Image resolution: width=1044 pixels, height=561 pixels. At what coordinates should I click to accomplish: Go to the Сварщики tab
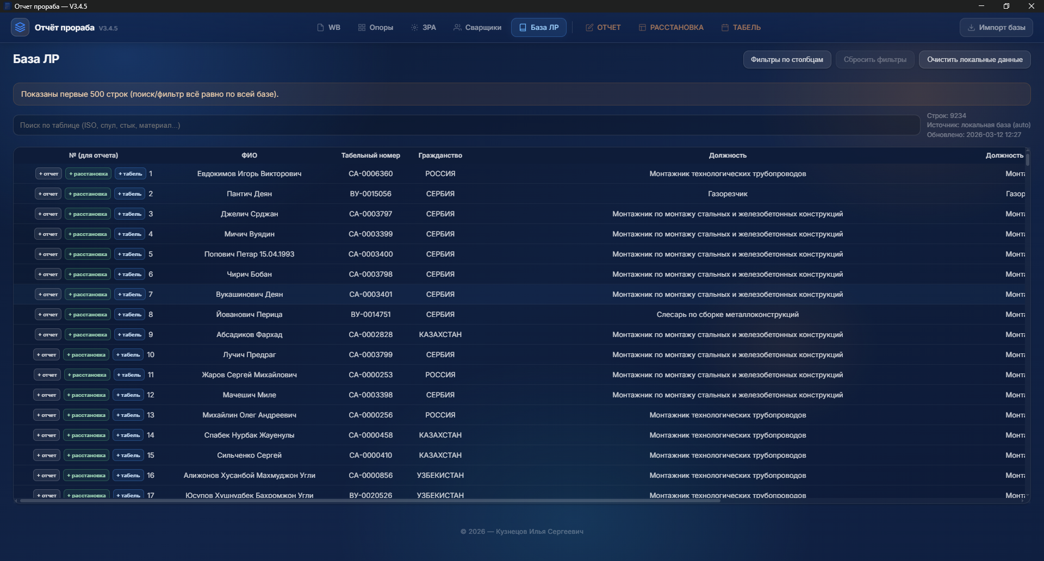coord(477,28)
